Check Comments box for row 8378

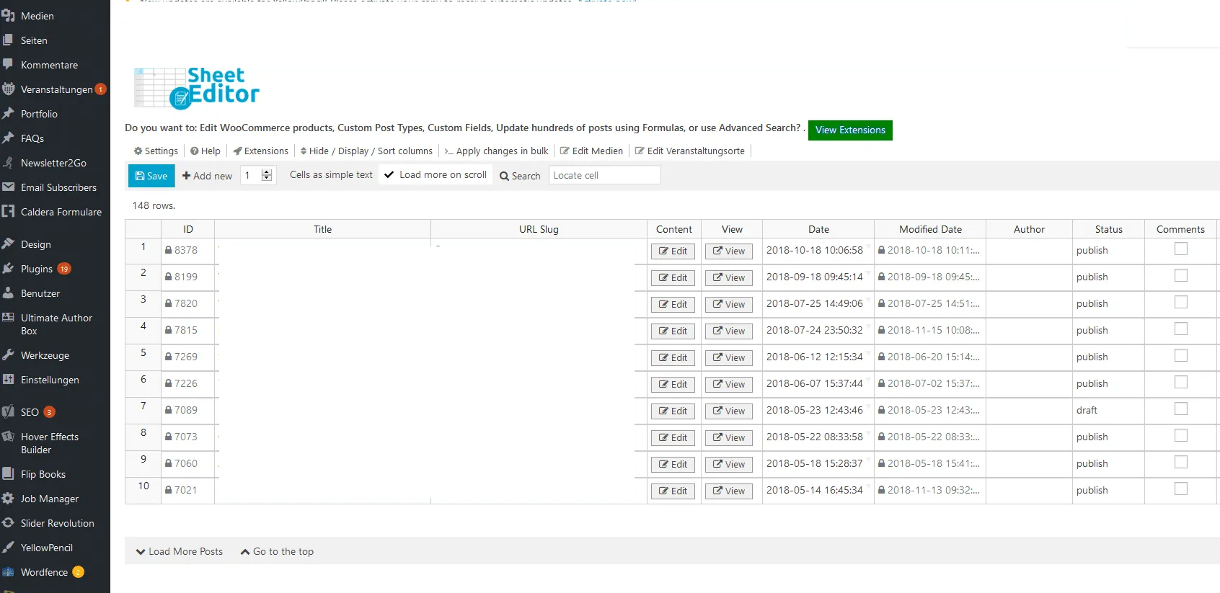coord(1180,249)
